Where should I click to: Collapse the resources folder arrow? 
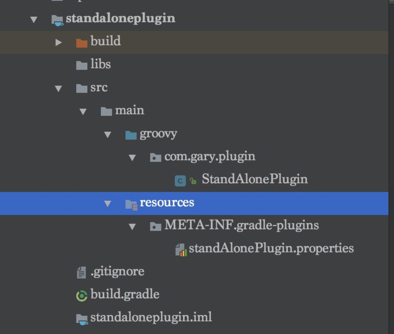107,204
